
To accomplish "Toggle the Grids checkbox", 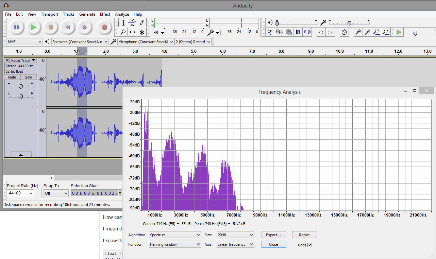I will [309, 245].
